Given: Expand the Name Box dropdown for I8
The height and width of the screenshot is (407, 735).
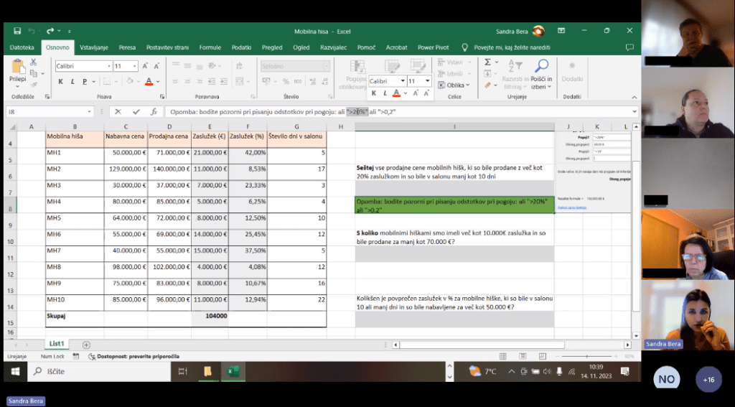Looking at the screenshot, I should (90, 112).
